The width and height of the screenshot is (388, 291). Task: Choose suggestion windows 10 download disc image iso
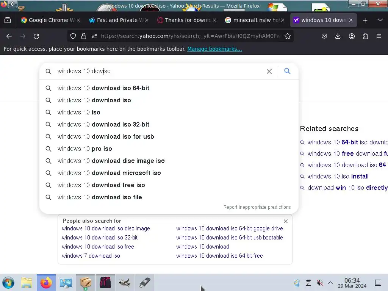[x=169, y=161]
